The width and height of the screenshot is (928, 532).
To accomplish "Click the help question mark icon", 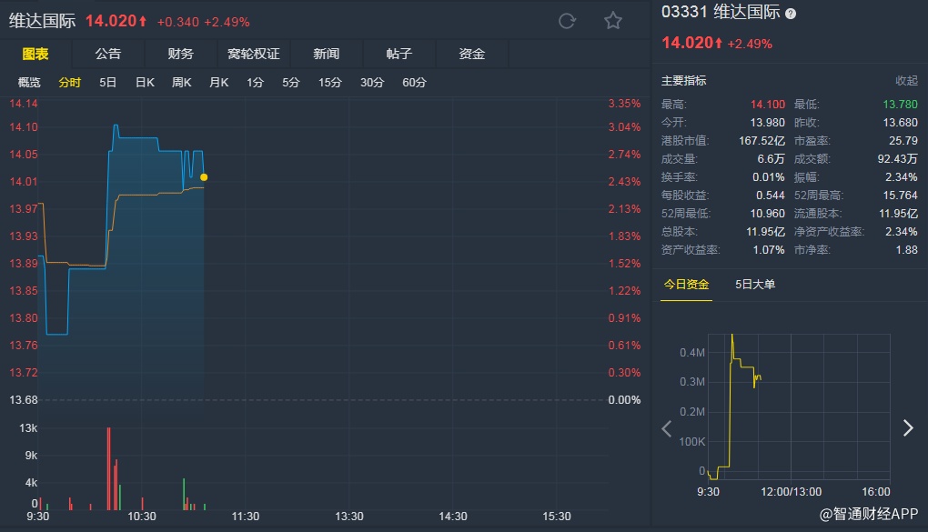I will point(791,14).
